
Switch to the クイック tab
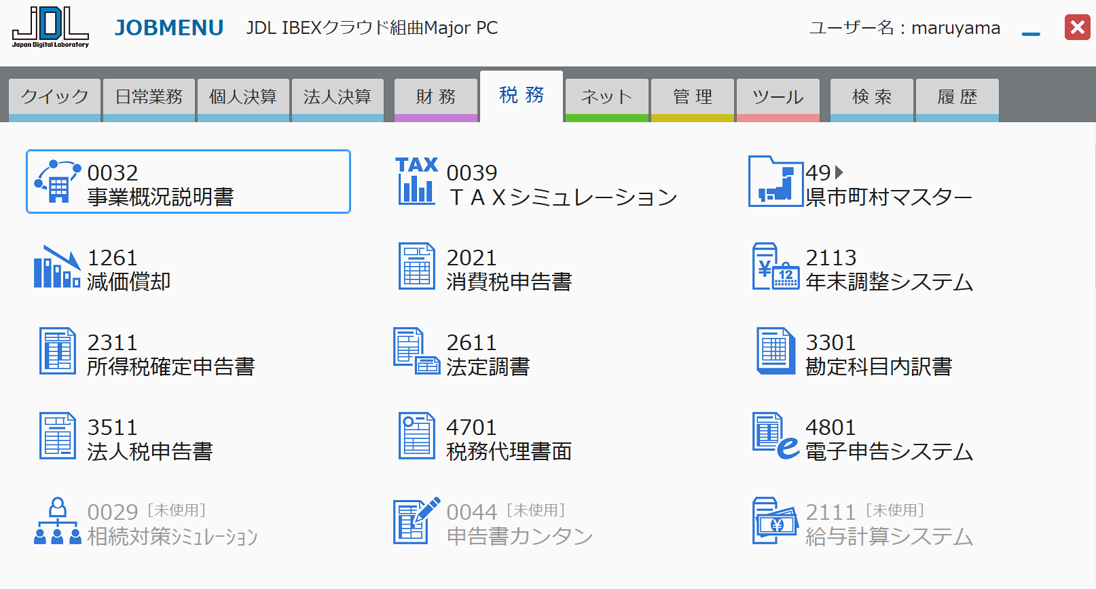point(55,100)
